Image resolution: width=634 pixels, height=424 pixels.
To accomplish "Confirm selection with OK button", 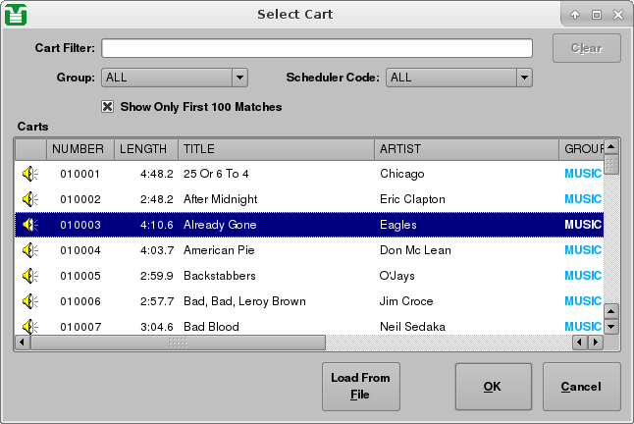I will coord(493,387).
